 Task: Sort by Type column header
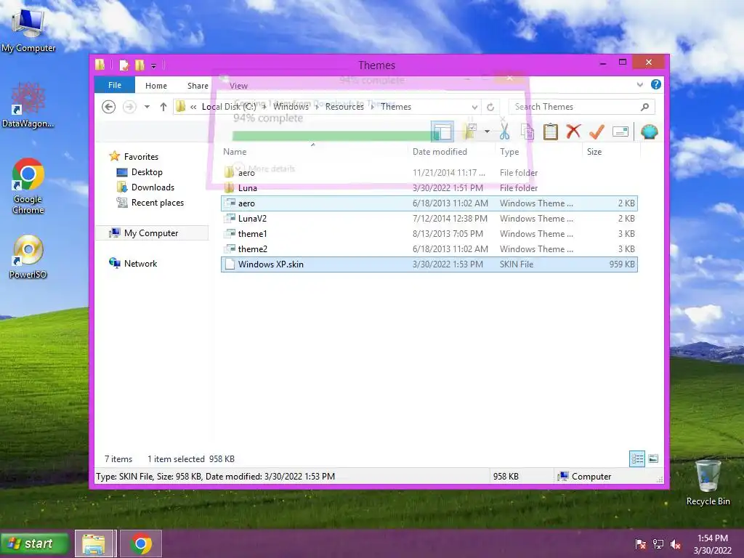click(x=538, y=152)
